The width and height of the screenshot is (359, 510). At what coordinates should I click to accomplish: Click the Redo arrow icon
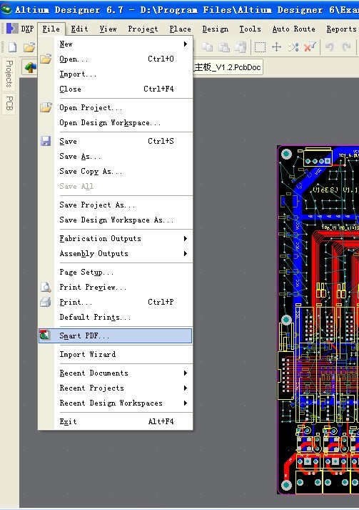(x=346, y=47)
